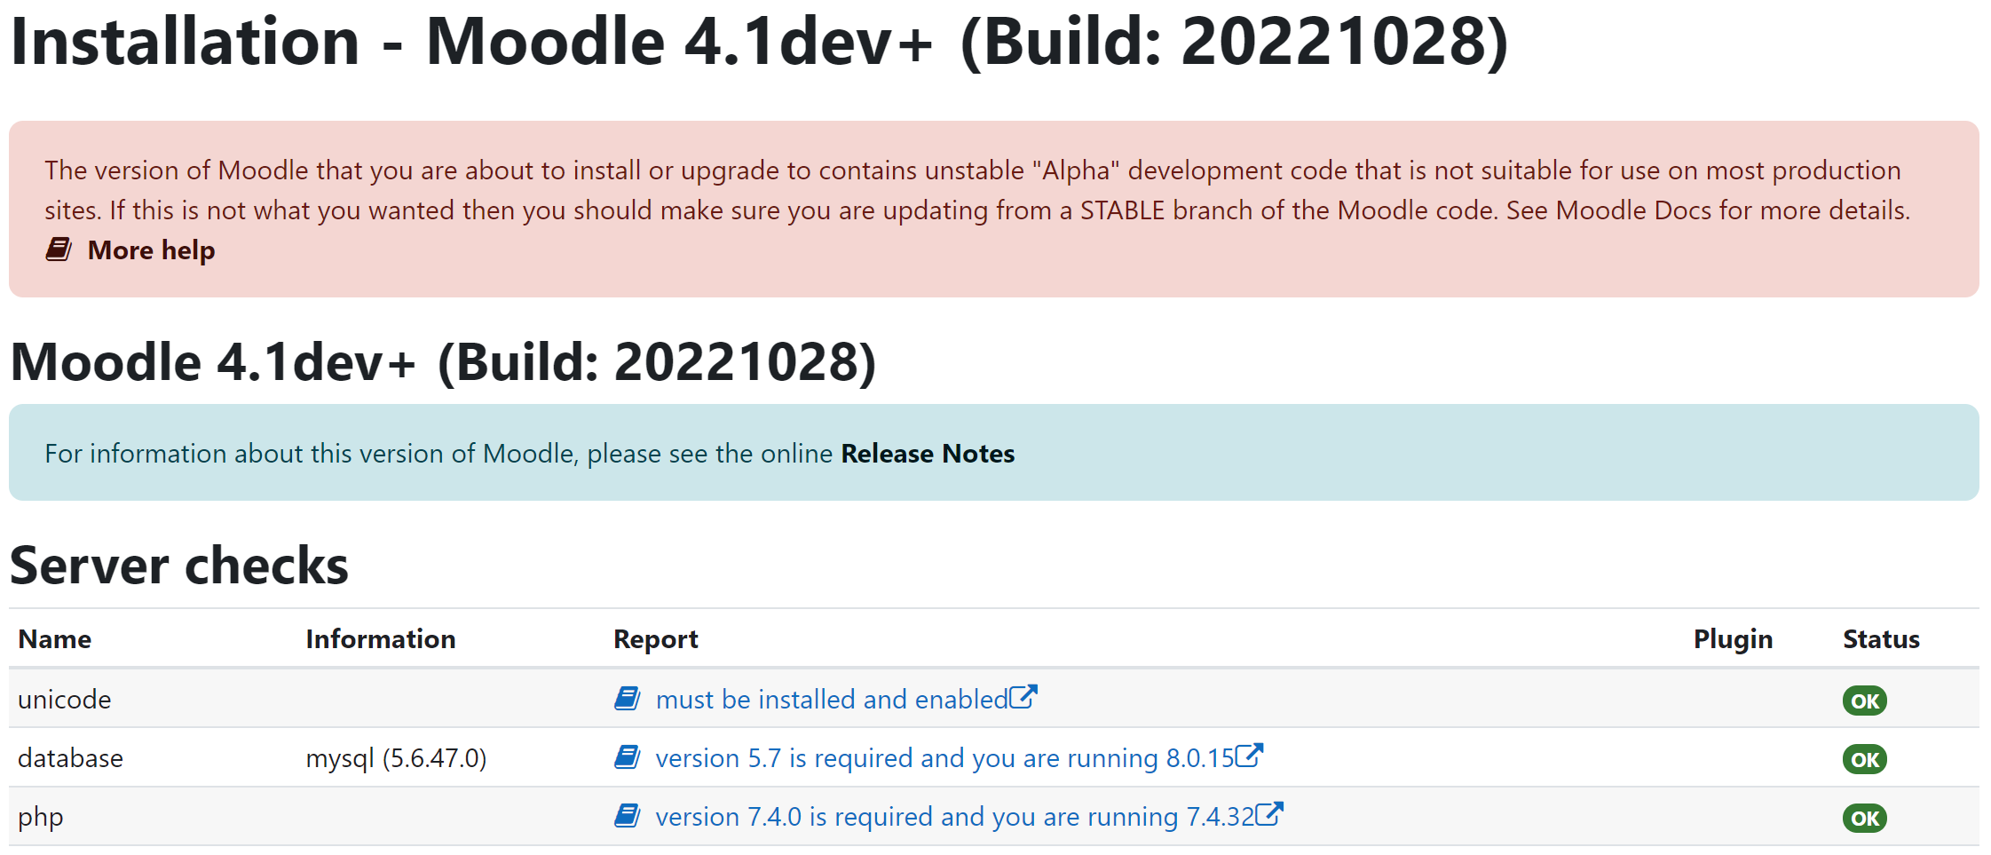Click the 'Moodle 4.1dev+ (Build: 20221028)' subheading

tap(444, 363)
